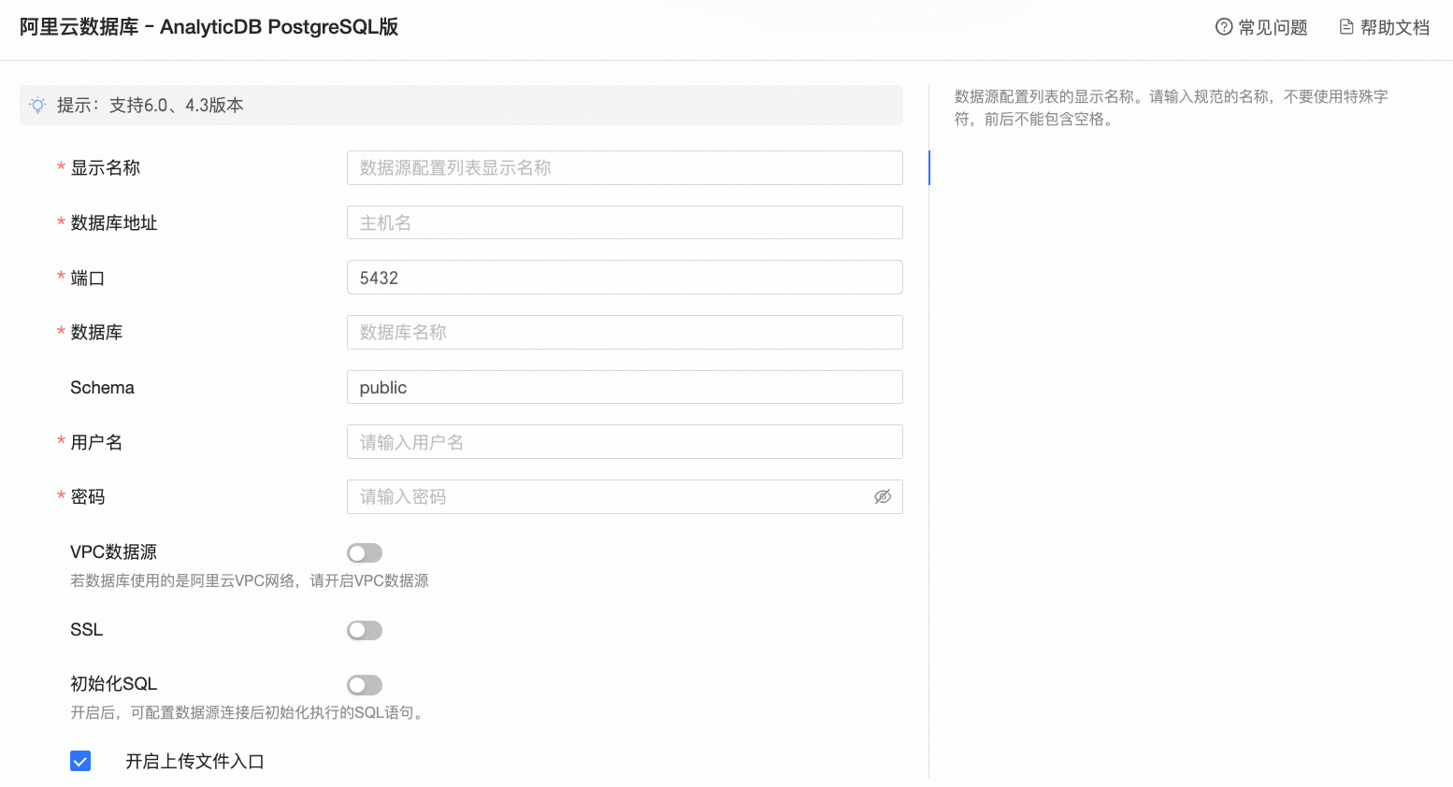Click the 用户名 label
Image resolution: width=1453 pixels, height=787 pixels.
(96, 442)
